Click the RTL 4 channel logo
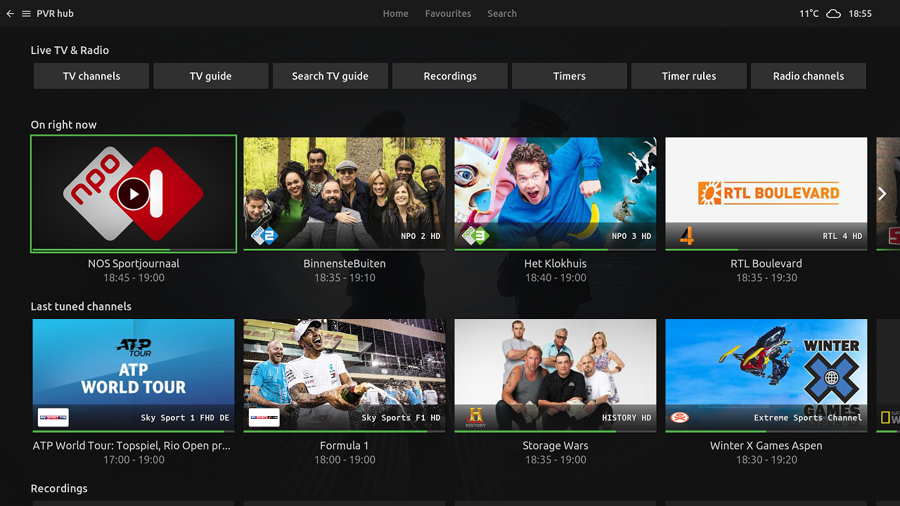The image size is (900, 506). (687, 236)
